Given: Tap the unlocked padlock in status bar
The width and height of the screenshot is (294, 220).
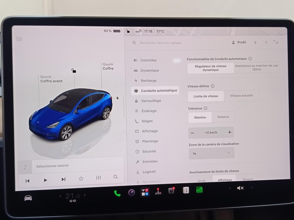Looking at the screenshot, I should click(128, 31).
